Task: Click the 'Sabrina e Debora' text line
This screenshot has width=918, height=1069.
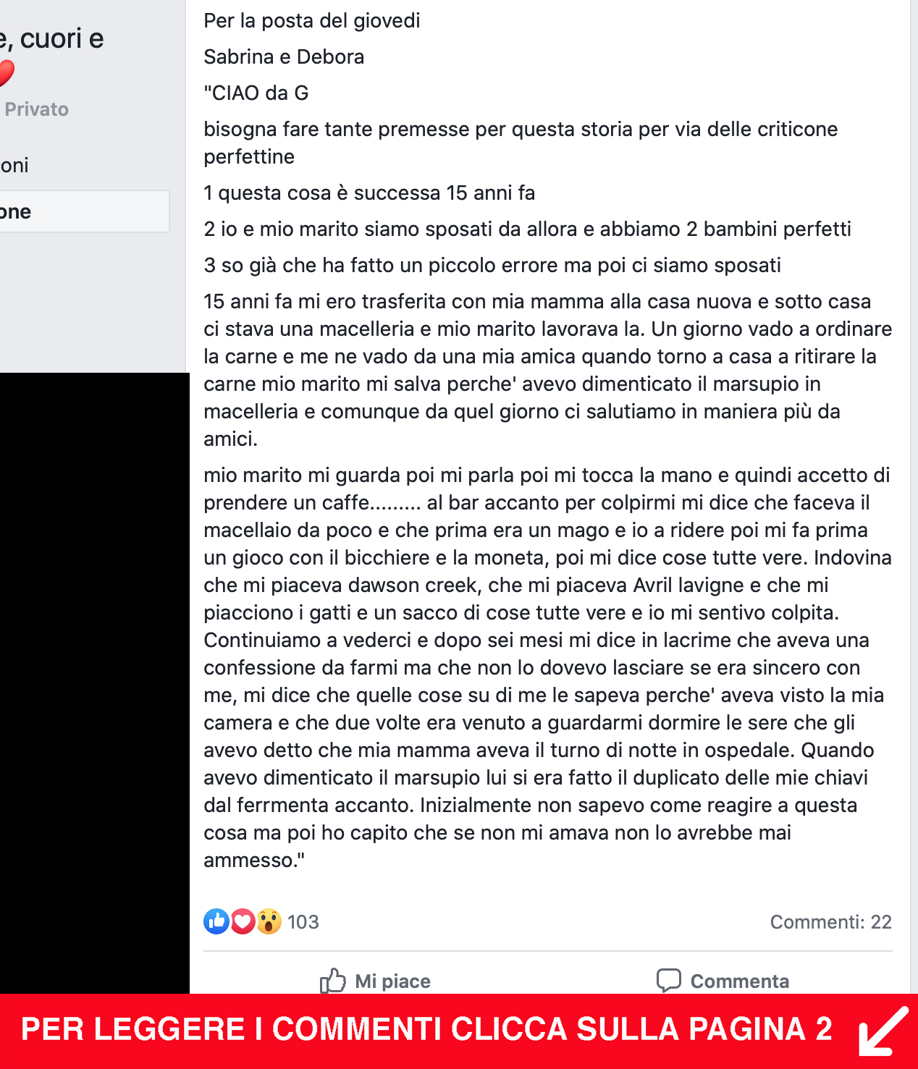Action: click(x=284, y=56)
